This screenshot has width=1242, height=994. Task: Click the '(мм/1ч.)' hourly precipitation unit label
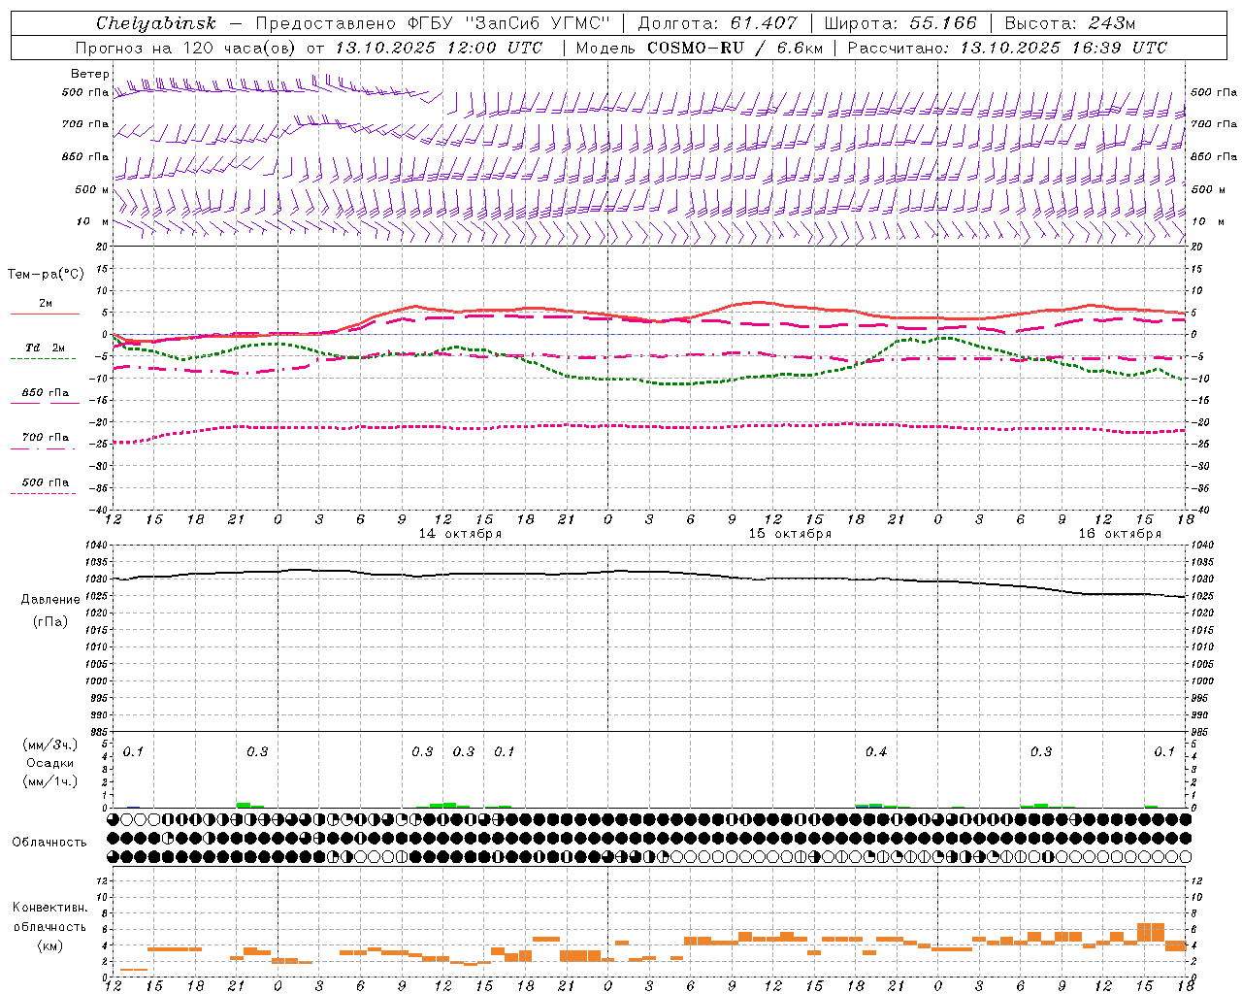click(x=49, y=781)
